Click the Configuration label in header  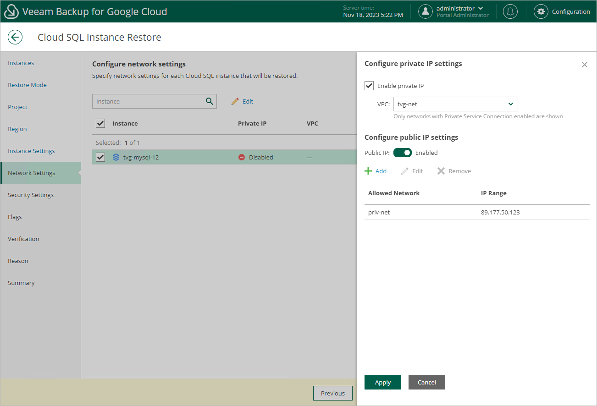571,11
